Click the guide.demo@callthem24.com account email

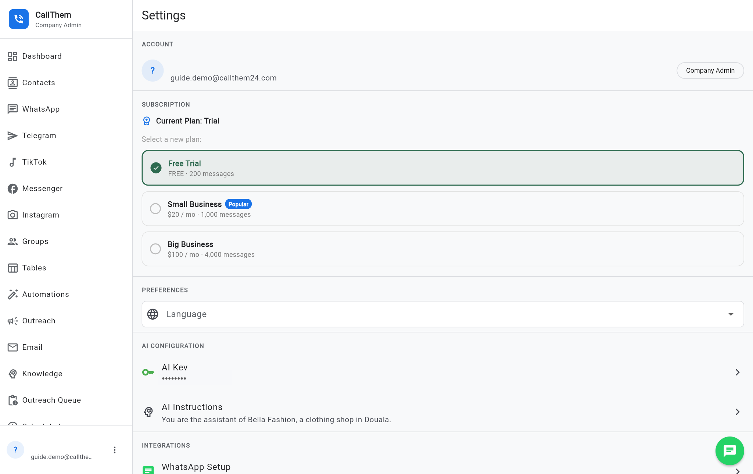pos(223,78)
